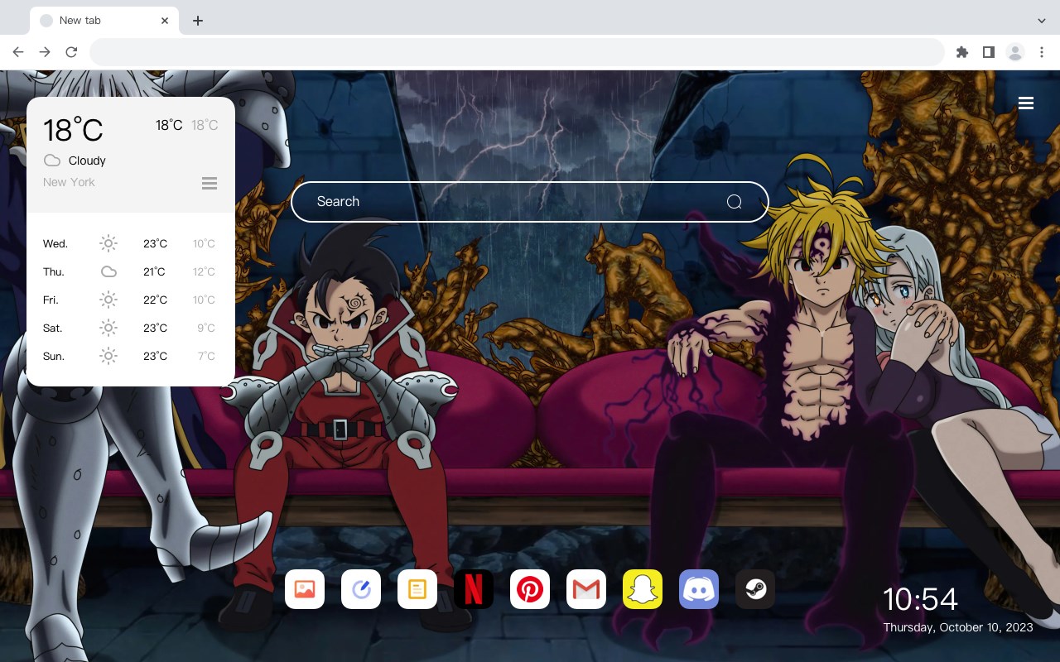Click the sun icon for Saturday

coord(108,328)
